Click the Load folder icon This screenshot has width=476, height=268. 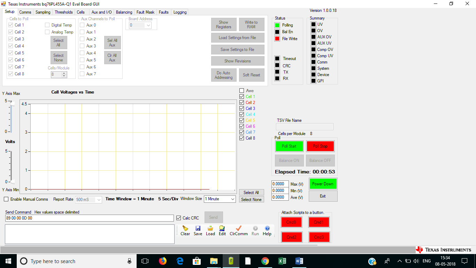pyautogui.click(x=210, y=228)
